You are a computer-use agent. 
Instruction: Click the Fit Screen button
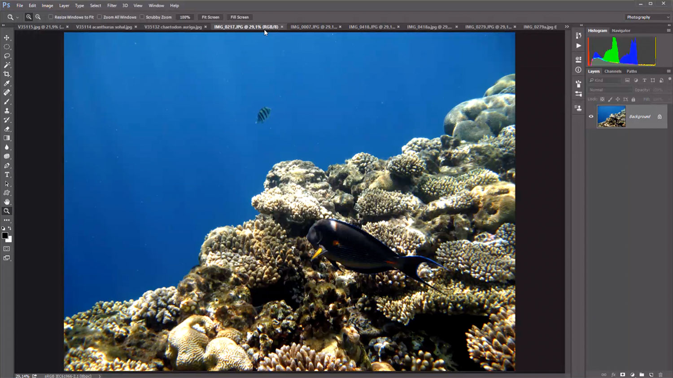tap(210, 17)
